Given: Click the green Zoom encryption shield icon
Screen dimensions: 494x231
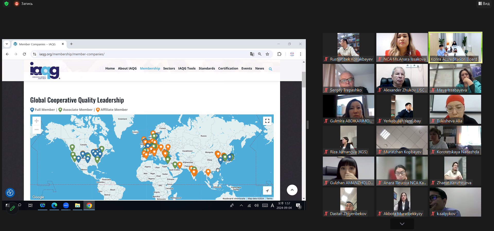Looking at the screenshot, I should 6,4.
